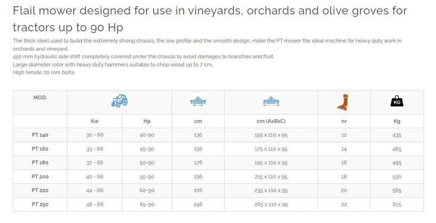The height and width of the screenshot is (223, 436).
Task: Select the PT 250 model row label
Action: [40, 204]
